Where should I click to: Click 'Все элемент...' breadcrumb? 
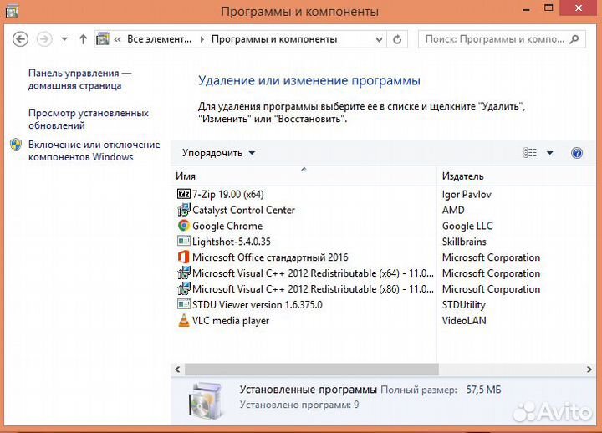pyautogui.click(x=160, y=39)
